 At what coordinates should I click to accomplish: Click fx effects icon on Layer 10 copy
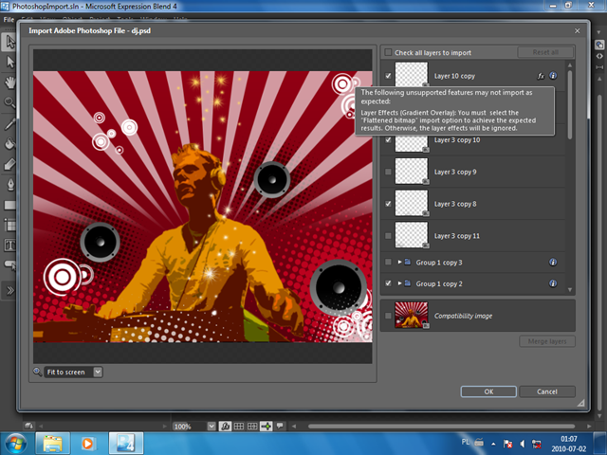coord(541,76)
